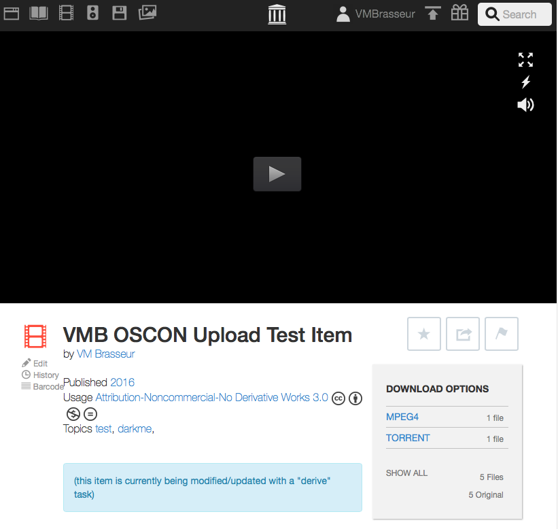Screen dimensions: 558x529
Task: Click the Creative Commons CC icon
Action: pos(338,398)
